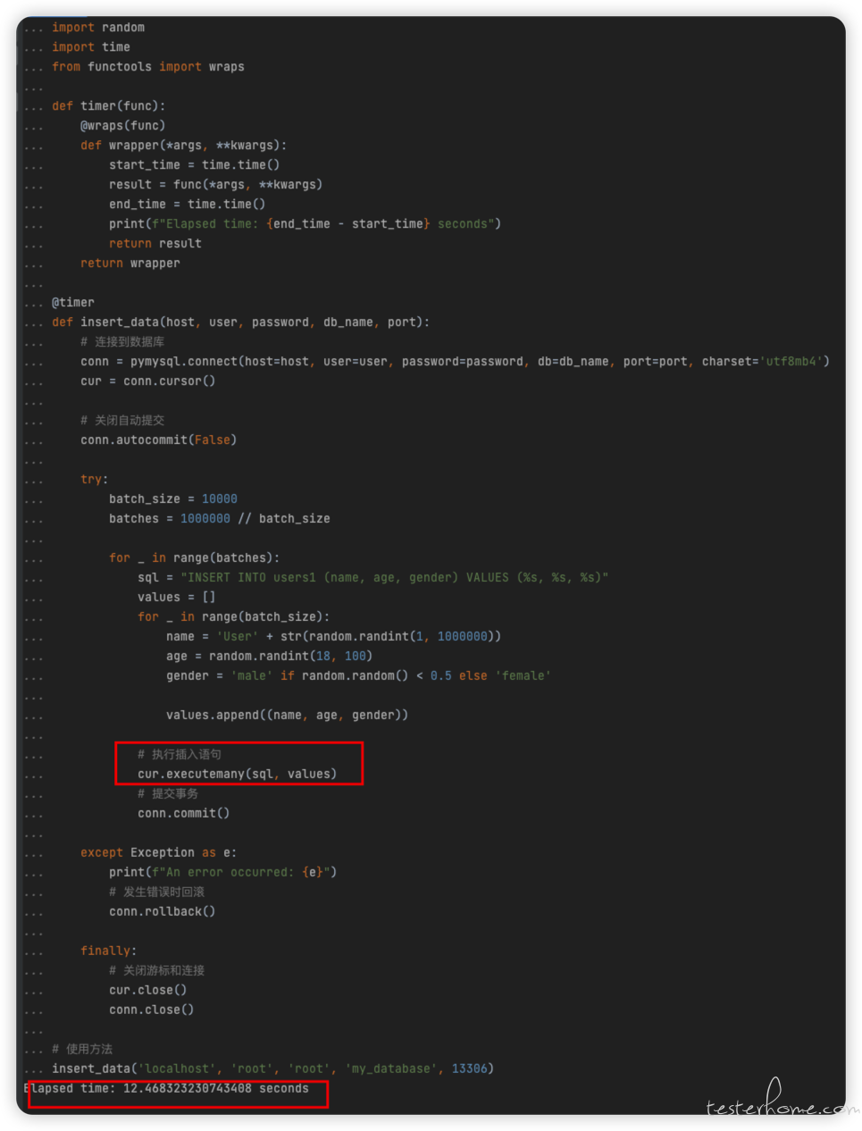Click 'batch_size = 10000' line
Viewport: 862px width, 1131px height.
pos(173,499)
